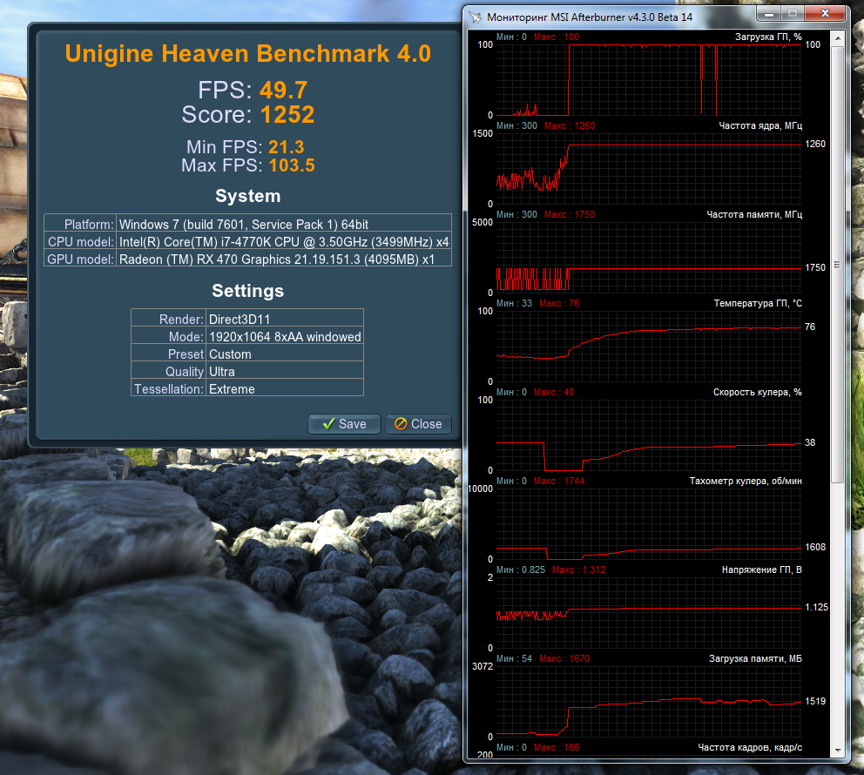Click the current fan speed value 38
The width and height of the screenshot is (864, 775).
[809, 442]
